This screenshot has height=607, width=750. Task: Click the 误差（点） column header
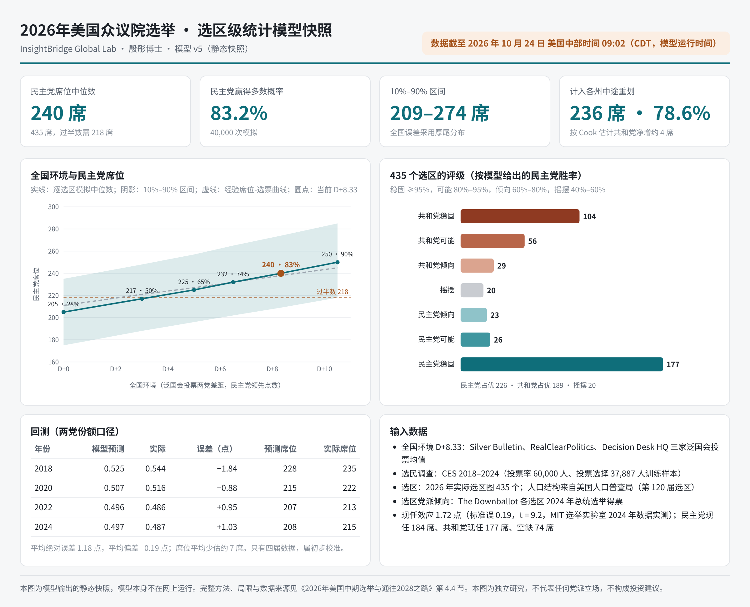(217, 449)
